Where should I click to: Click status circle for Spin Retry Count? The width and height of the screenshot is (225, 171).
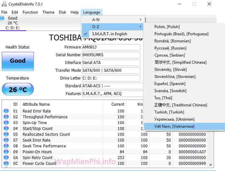(x=6, y=157)
